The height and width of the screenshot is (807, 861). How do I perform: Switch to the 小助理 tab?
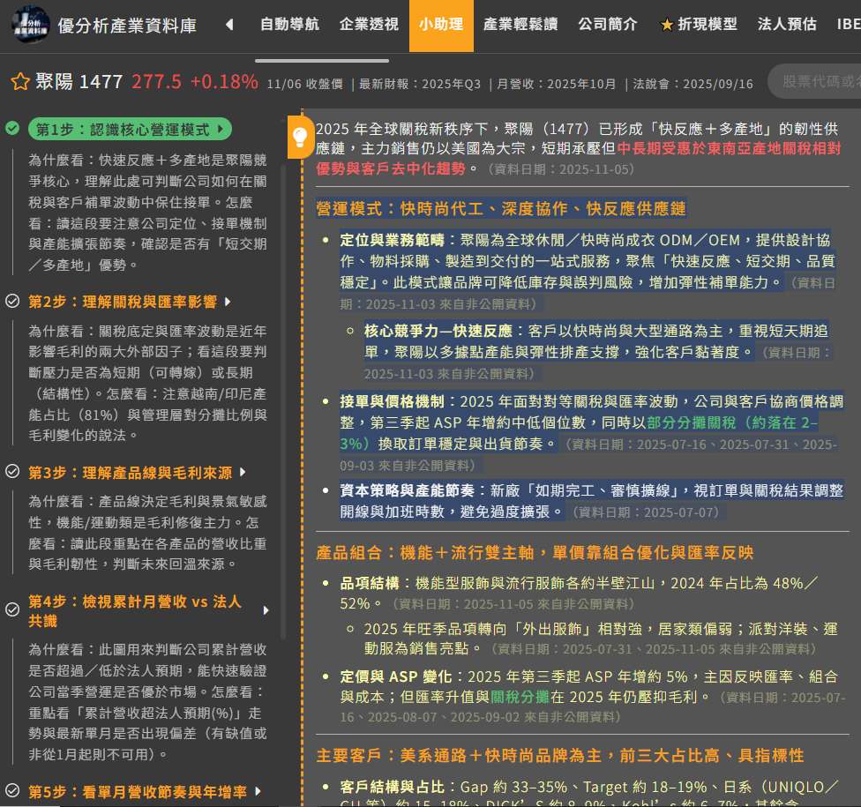click(441, 25)
